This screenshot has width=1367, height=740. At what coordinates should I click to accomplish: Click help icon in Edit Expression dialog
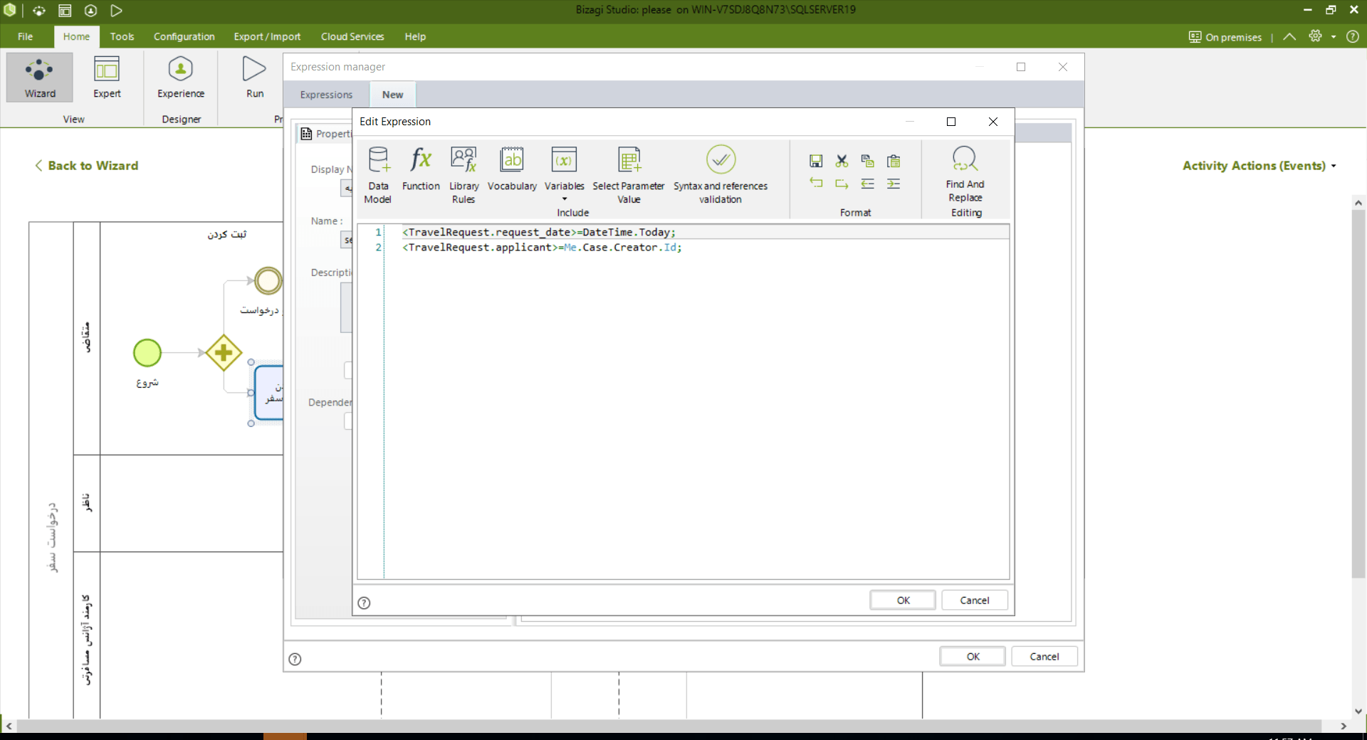coord(364,603)
